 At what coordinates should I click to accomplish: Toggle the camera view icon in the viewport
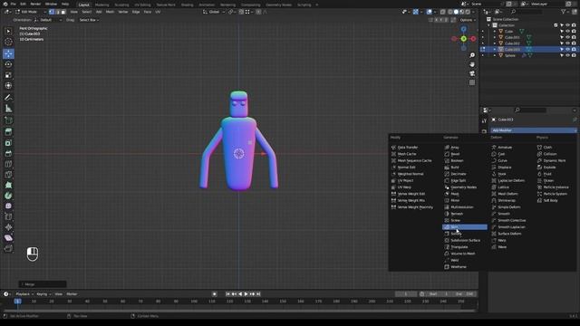472,73
